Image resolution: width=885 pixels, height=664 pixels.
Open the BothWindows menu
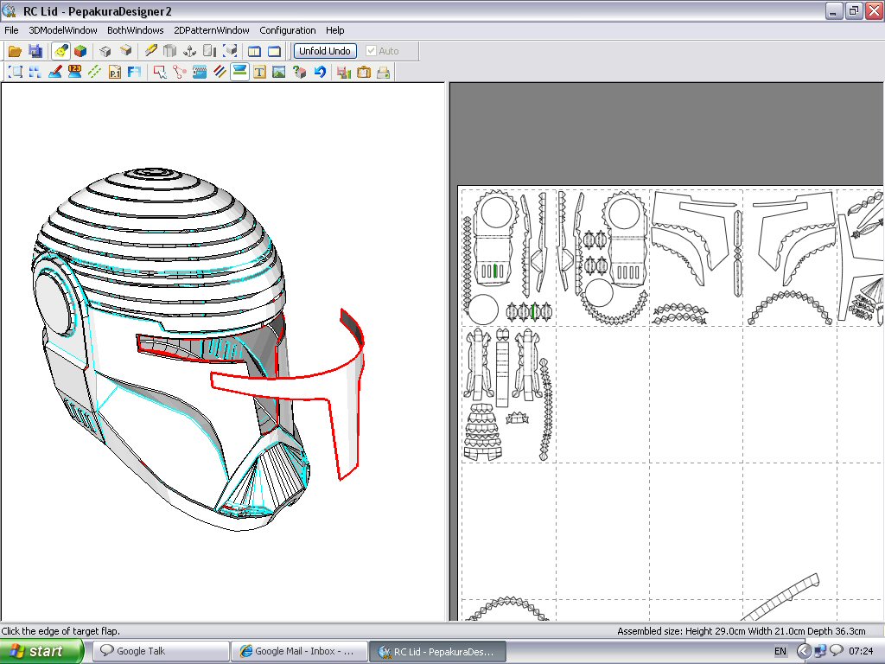[x=136, y=30]
